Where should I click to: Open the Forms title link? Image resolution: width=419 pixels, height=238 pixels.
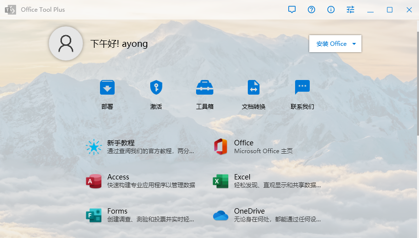pos(117,211)
